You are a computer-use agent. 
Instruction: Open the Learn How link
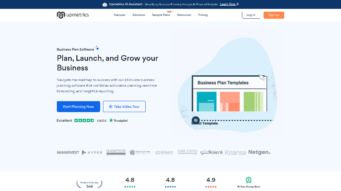click(x=229, y=4)
